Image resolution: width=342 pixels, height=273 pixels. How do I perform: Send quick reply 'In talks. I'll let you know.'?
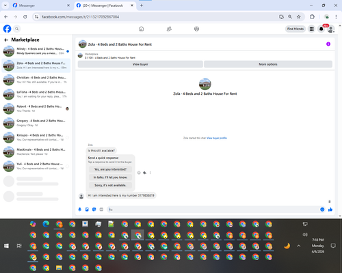[110, 177]
